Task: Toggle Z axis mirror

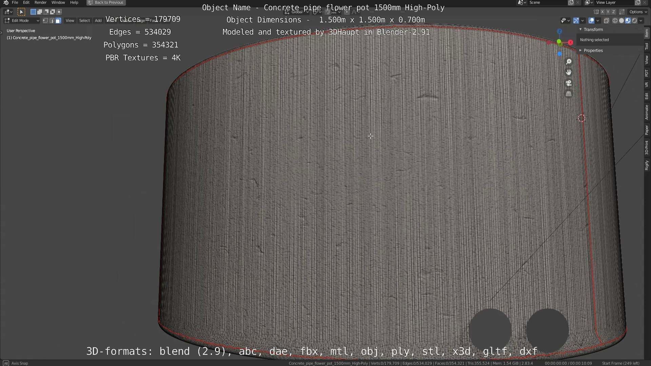Action: tap(613, 12)
